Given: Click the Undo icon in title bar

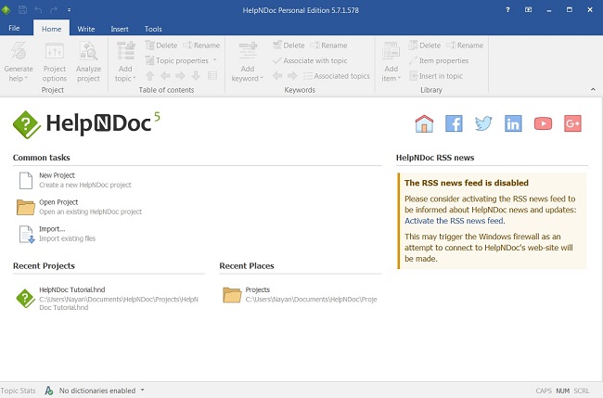Looking at the screenshot, I should (x=38, y=10).
